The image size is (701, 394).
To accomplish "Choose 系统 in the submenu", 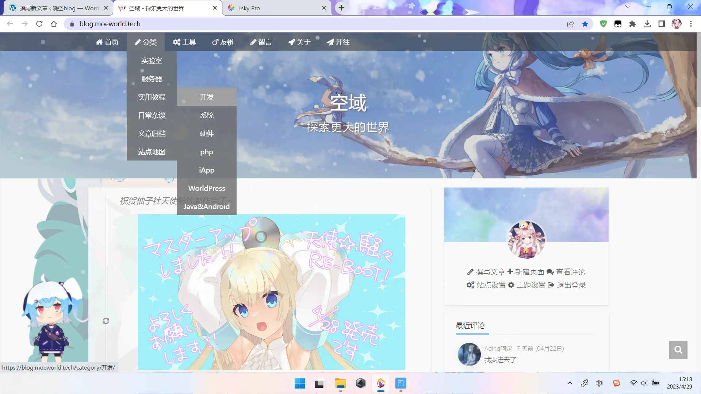I will pos(207,115).
